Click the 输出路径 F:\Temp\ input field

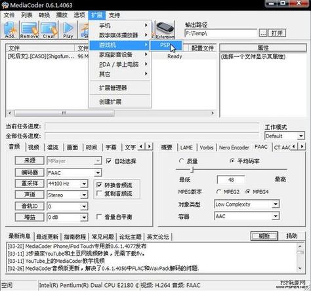click(x=220, y=33)
